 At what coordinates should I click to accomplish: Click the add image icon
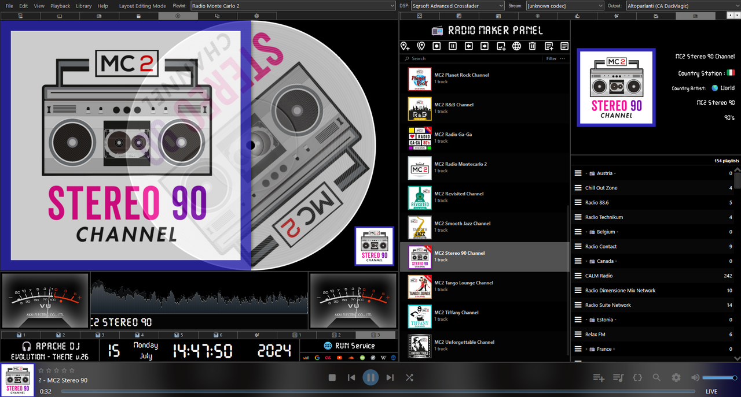pyautogui.click(x=501, y=46)
